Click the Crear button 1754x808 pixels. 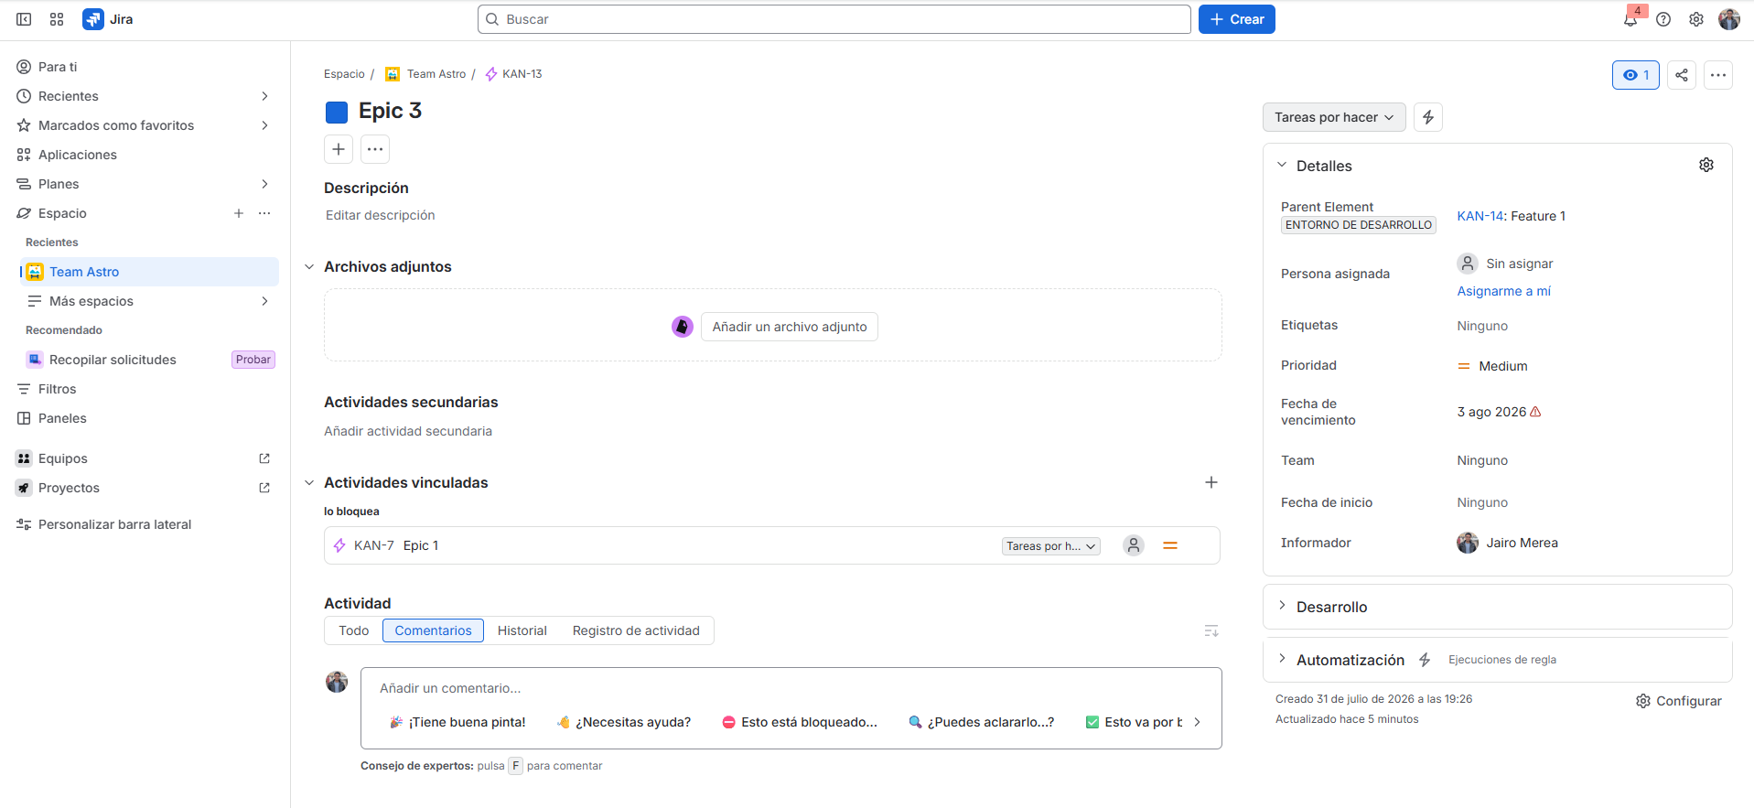tap(1237, 19)
